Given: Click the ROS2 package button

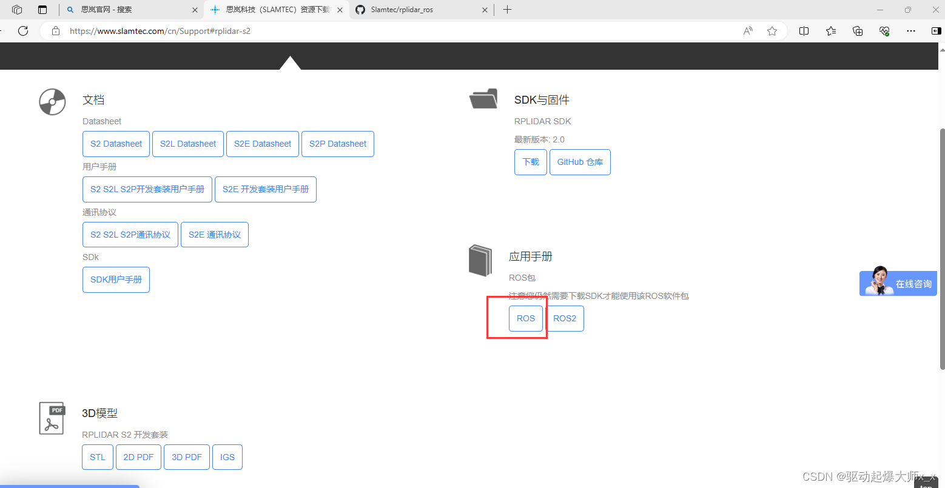Looking at the screenshot, I should point(565,318).
